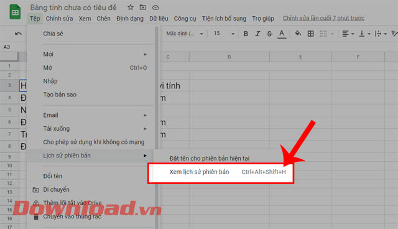Open the fill color bucket

tap(298, 33)
